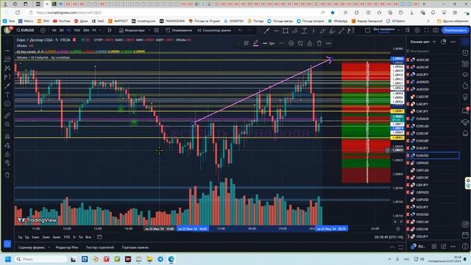Open the line style selector
The height and width of the screenshot is (265, 471).
pyautogui.click(x=282, y=43)
